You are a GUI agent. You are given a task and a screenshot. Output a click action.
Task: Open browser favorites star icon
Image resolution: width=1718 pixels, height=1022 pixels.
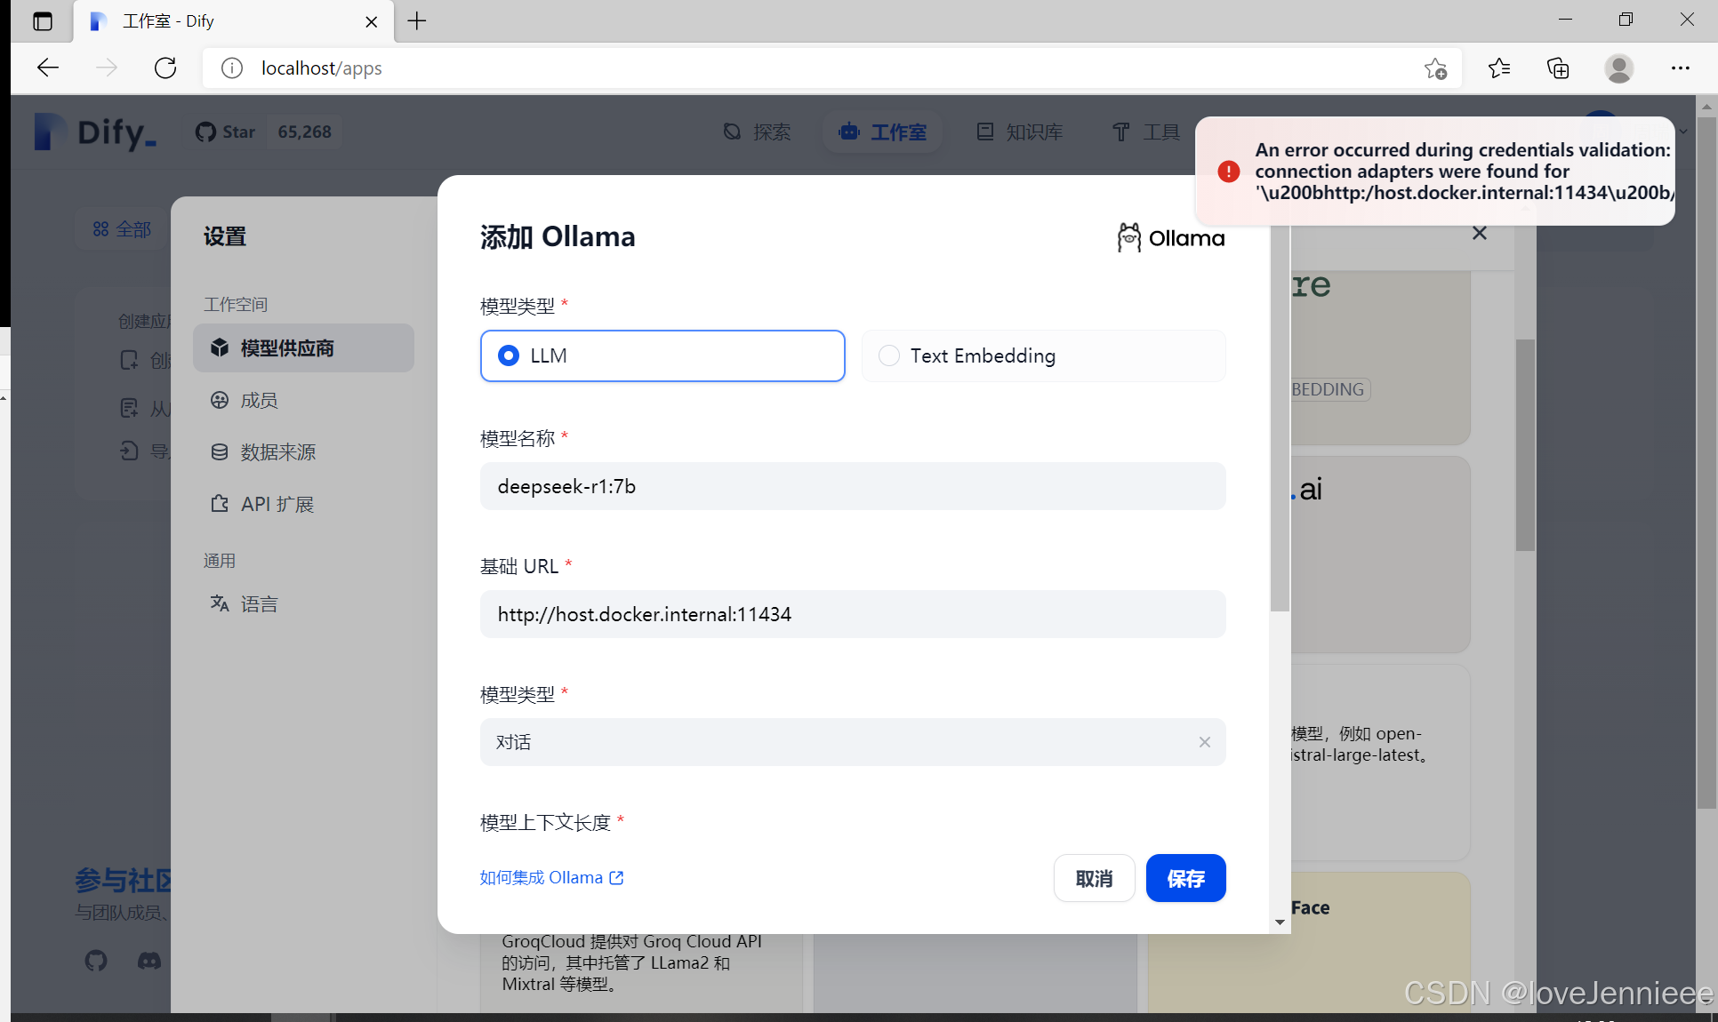tap(1499, 68)
